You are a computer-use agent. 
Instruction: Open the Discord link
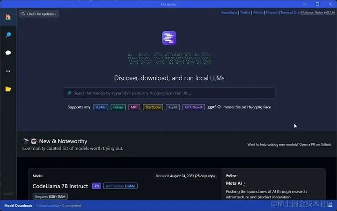[271, 13]
